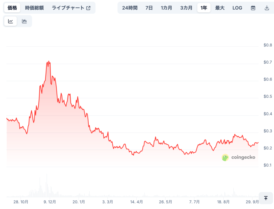Click the CoinGecko gecko logo watermark
This screenshot has width=274, height=209.
225,157
